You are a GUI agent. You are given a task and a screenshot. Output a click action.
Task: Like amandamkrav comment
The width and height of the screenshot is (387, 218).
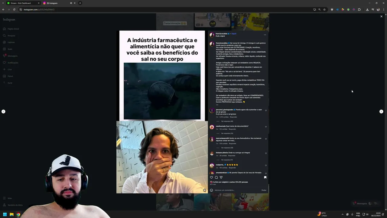(266, 173)
